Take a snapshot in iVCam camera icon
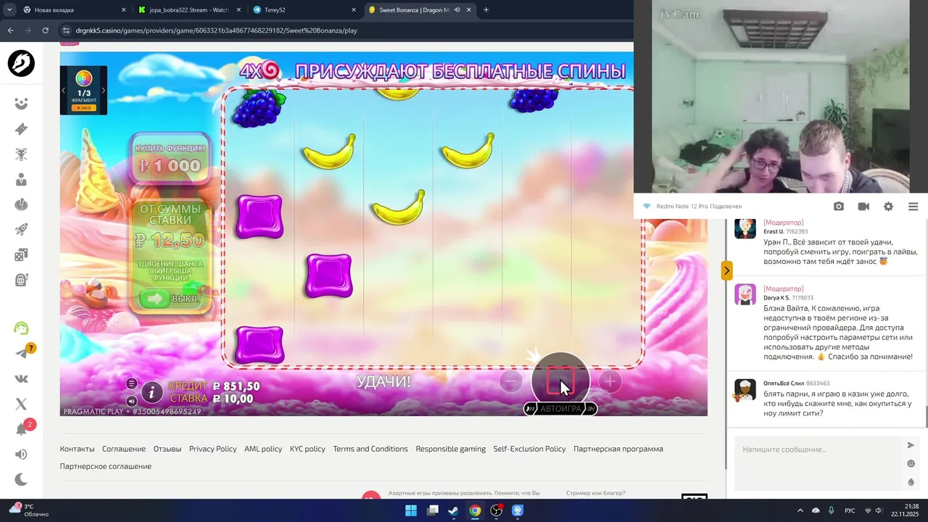The image size is (928, 522). [839, 207]
